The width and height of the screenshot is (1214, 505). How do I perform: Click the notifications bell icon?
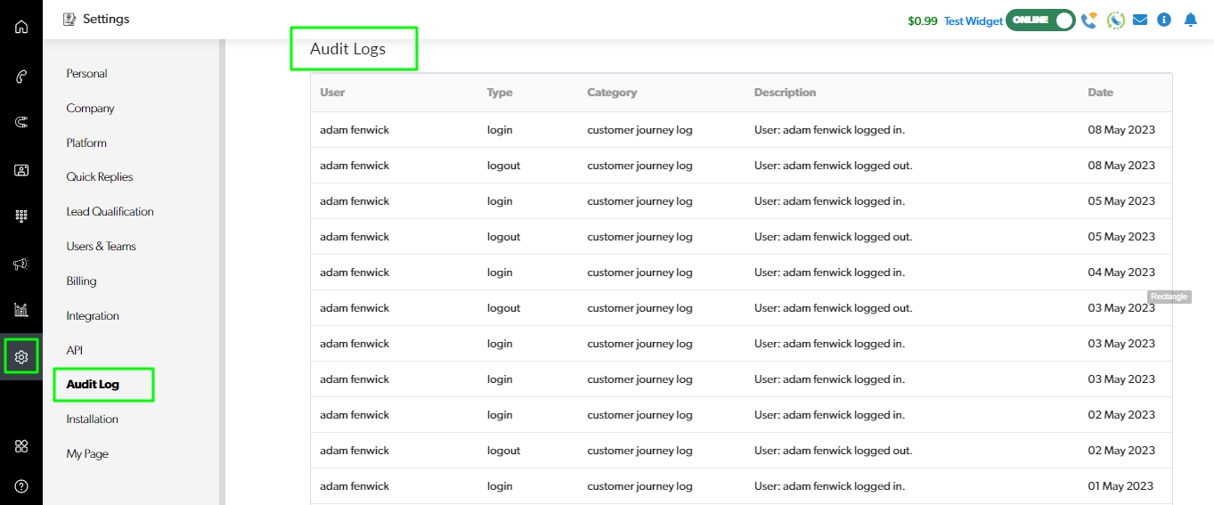point(1190,20)
